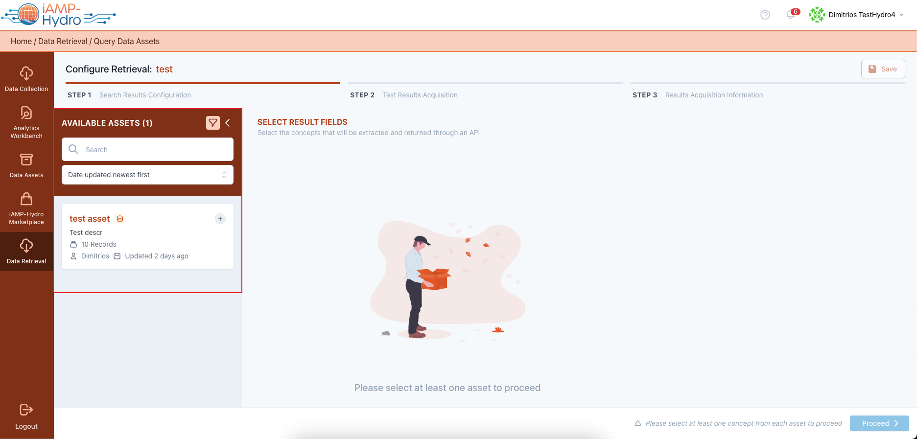Click the Logout icon
Screen dimensions: 917x439
[26, 410]
